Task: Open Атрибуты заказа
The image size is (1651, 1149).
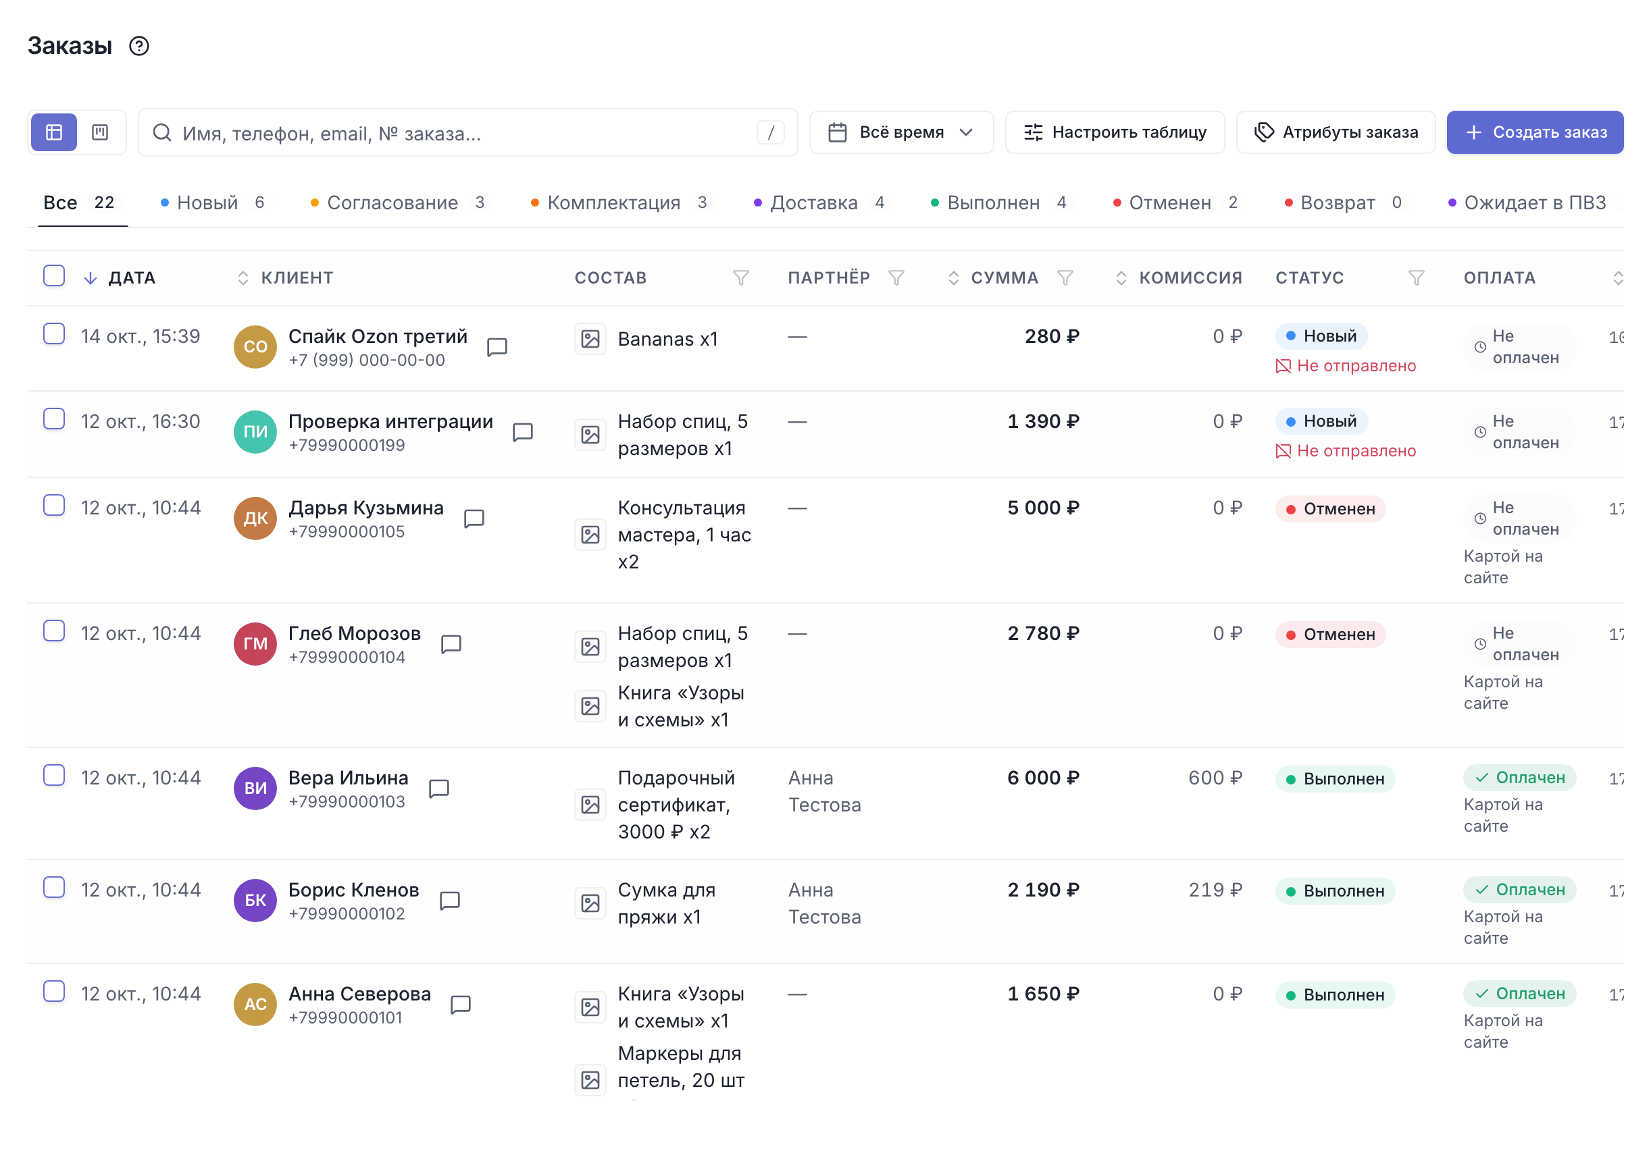Action: pos(1336,132)
